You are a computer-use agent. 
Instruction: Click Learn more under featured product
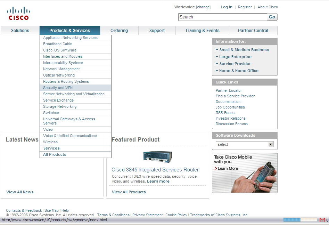coord(158,181)
